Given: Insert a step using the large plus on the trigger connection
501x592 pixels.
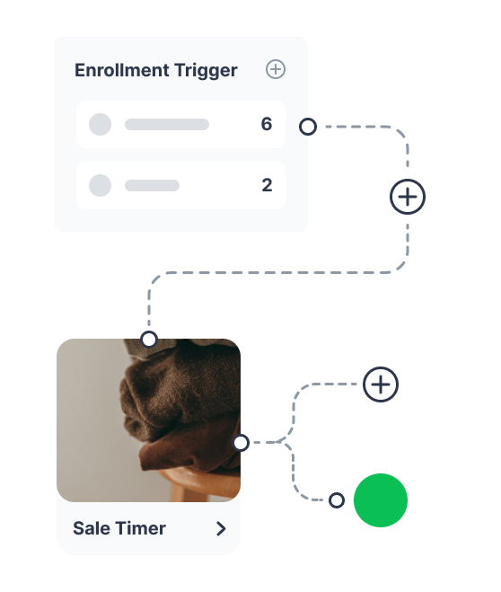Looking at the screenshot, I should [408, 197].
